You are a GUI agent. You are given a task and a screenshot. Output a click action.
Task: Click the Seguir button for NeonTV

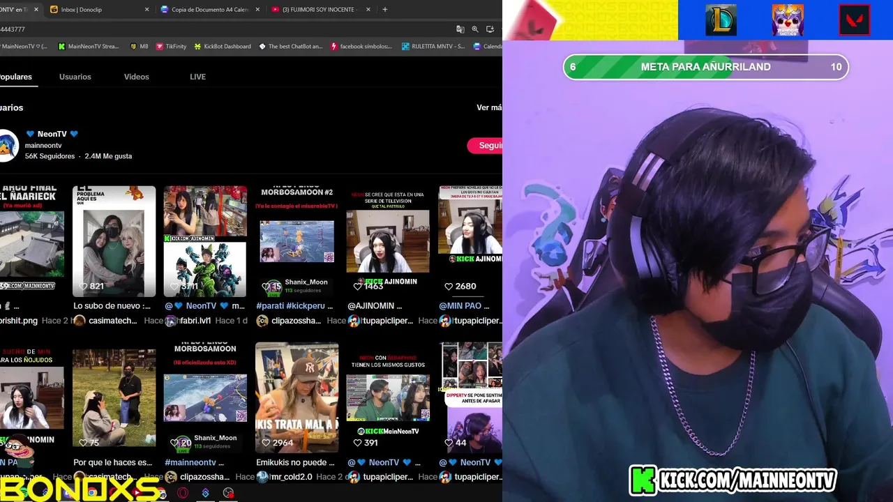486,145
